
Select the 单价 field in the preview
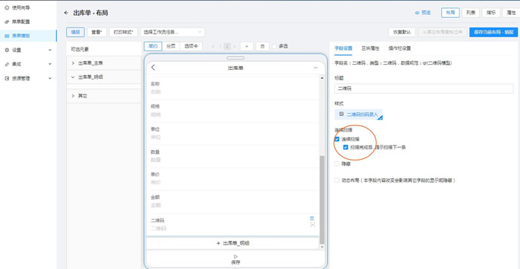233,178
